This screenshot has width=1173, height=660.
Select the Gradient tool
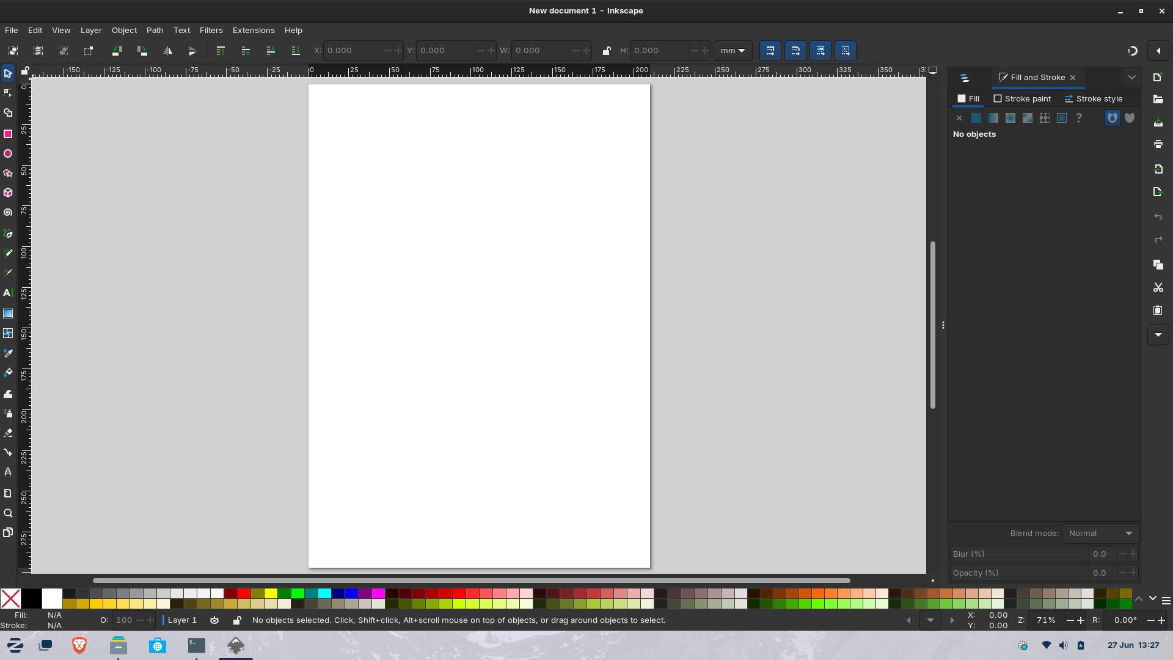pyautogui.click(x=8, y=313)
